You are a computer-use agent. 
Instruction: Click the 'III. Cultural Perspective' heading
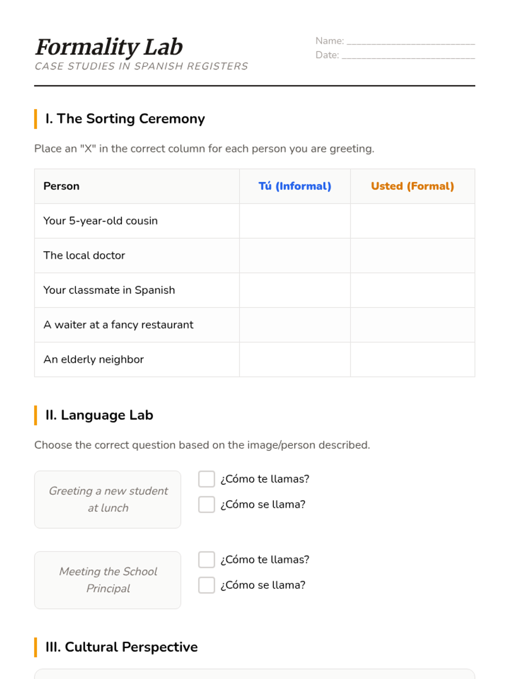click(121, 647)
